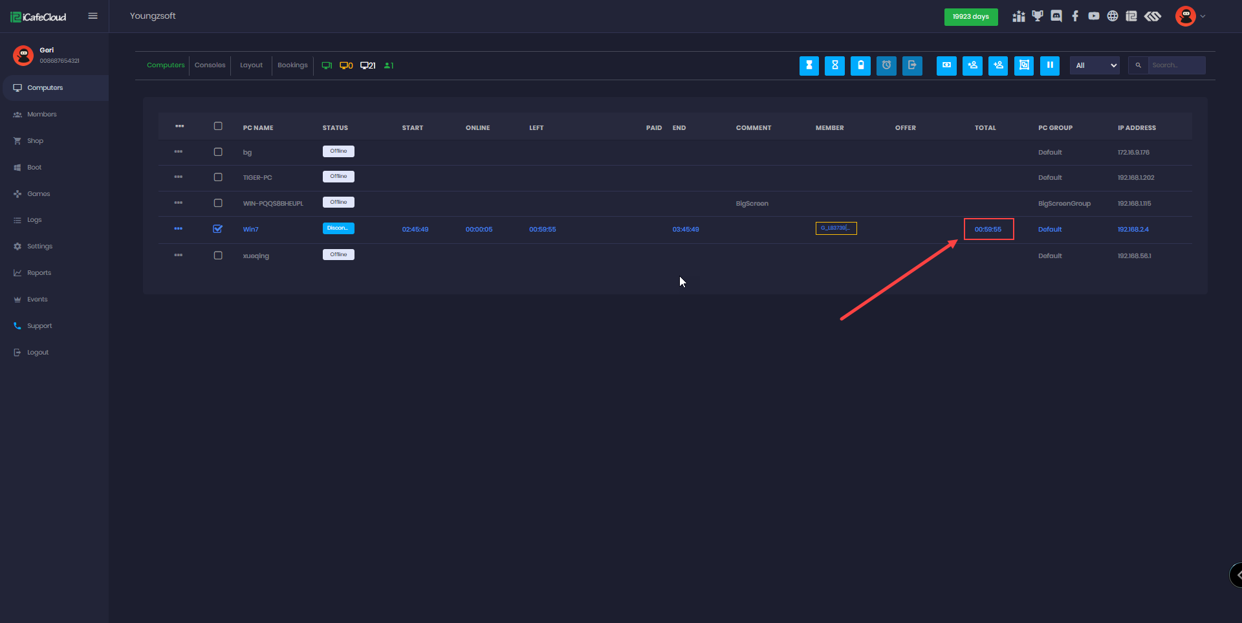Click the Search input field
Viewport: 1242px width, 623px height.
1175,65
